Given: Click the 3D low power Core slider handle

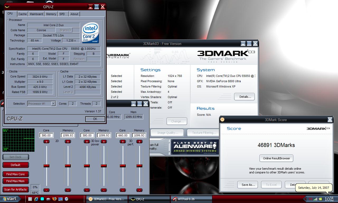Looking at the screenshot, I should tap(87, 166).
